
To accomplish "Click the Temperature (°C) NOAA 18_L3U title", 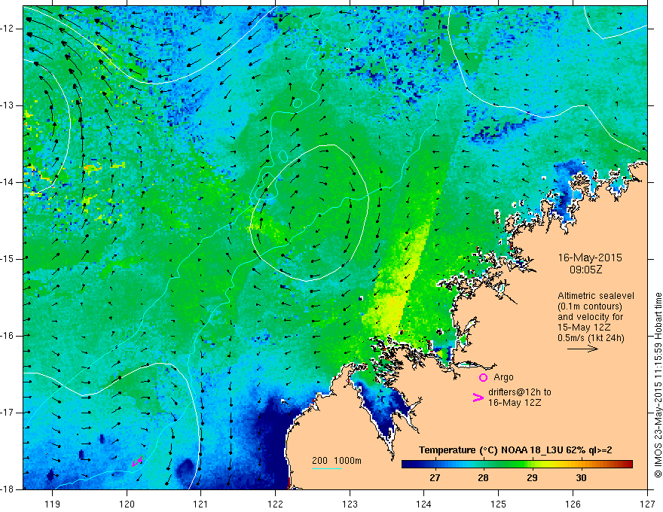I will click(515, 450).
